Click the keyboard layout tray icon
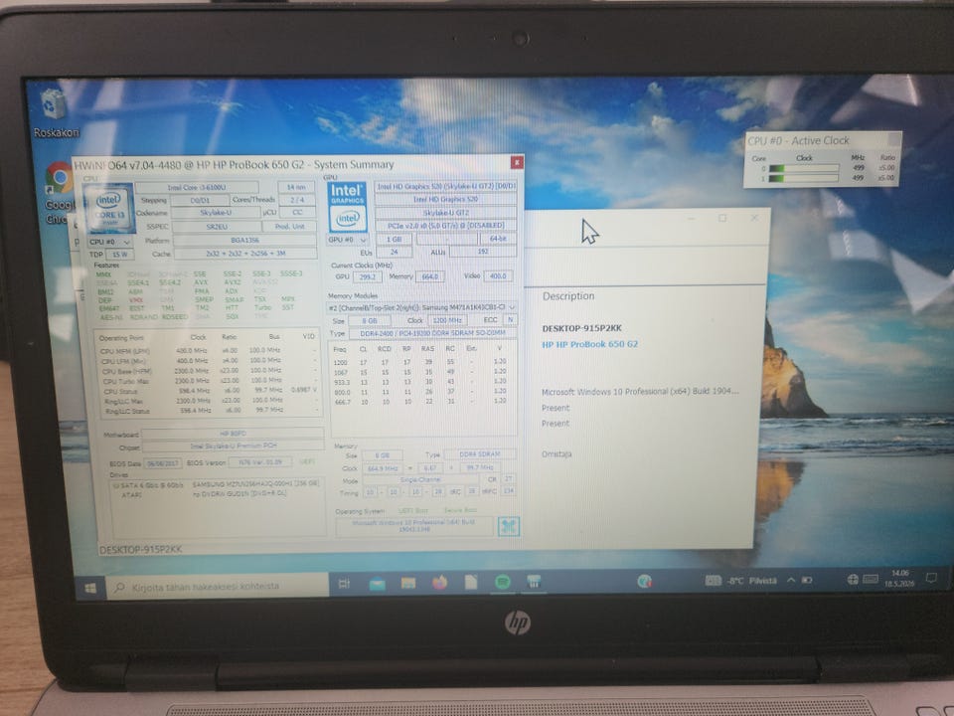This screenshot has width=954, height=716. tap(871, 579)
